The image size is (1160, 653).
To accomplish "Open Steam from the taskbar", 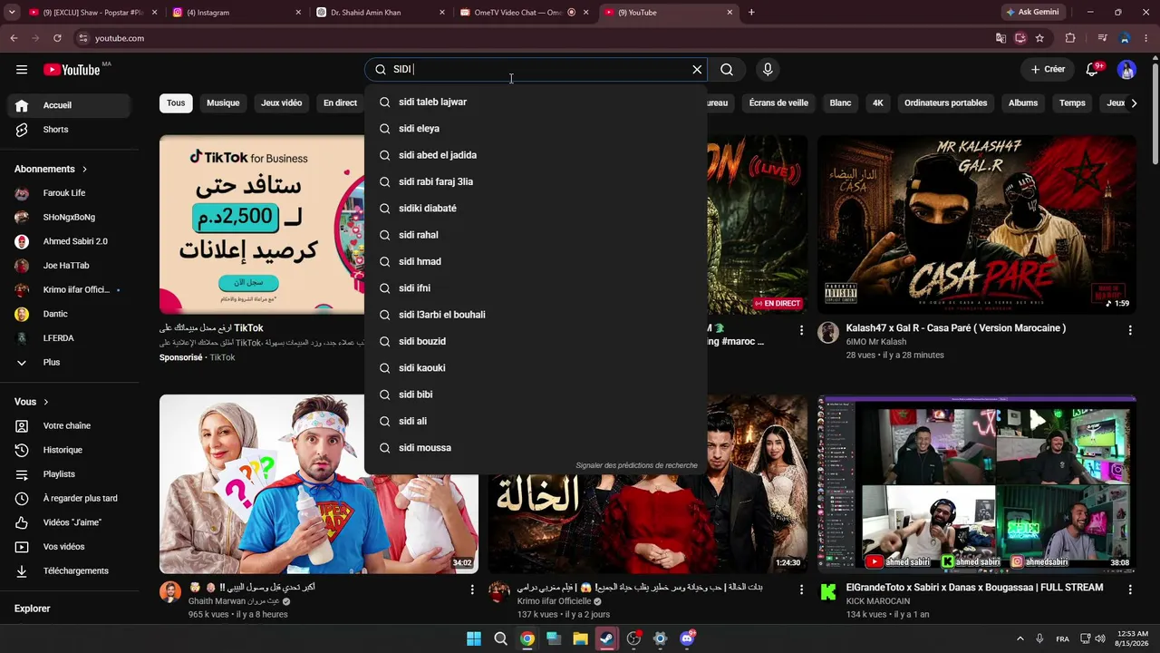I will 607,638.
